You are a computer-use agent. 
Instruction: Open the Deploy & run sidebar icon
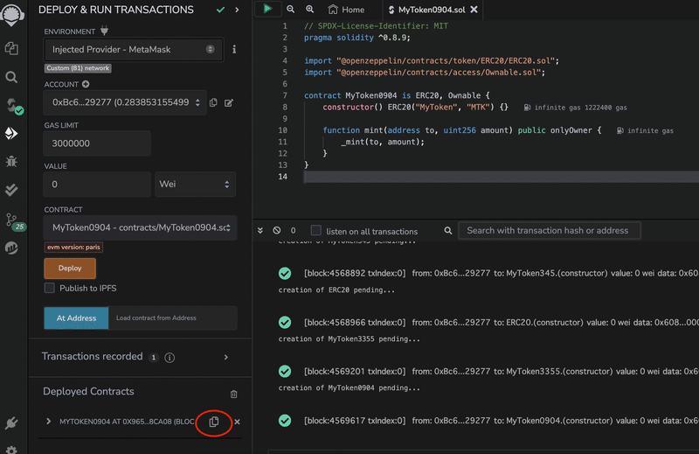point(11,133)
